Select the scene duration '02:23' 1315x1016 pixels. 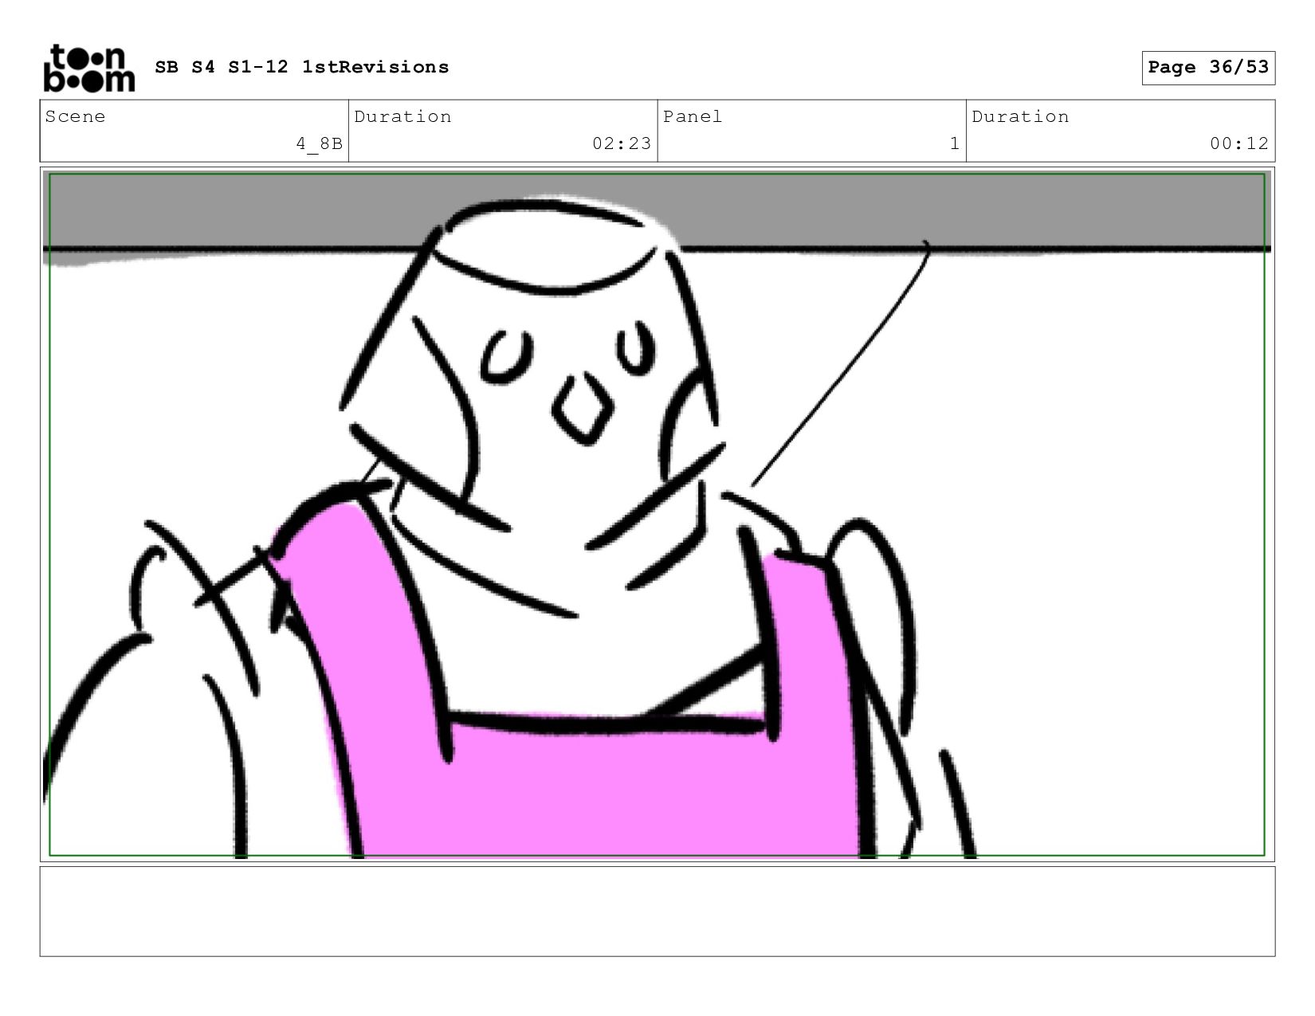click(622, 143)
